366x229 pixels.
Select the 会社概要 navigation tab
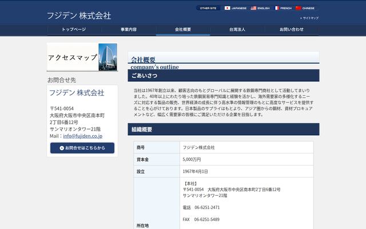(x=183, y=29)
